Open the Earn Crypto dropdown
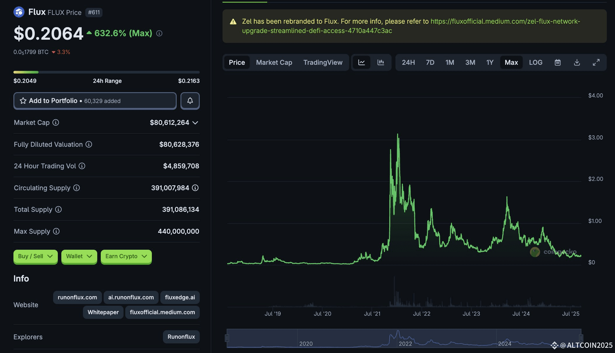 (126, 256)
